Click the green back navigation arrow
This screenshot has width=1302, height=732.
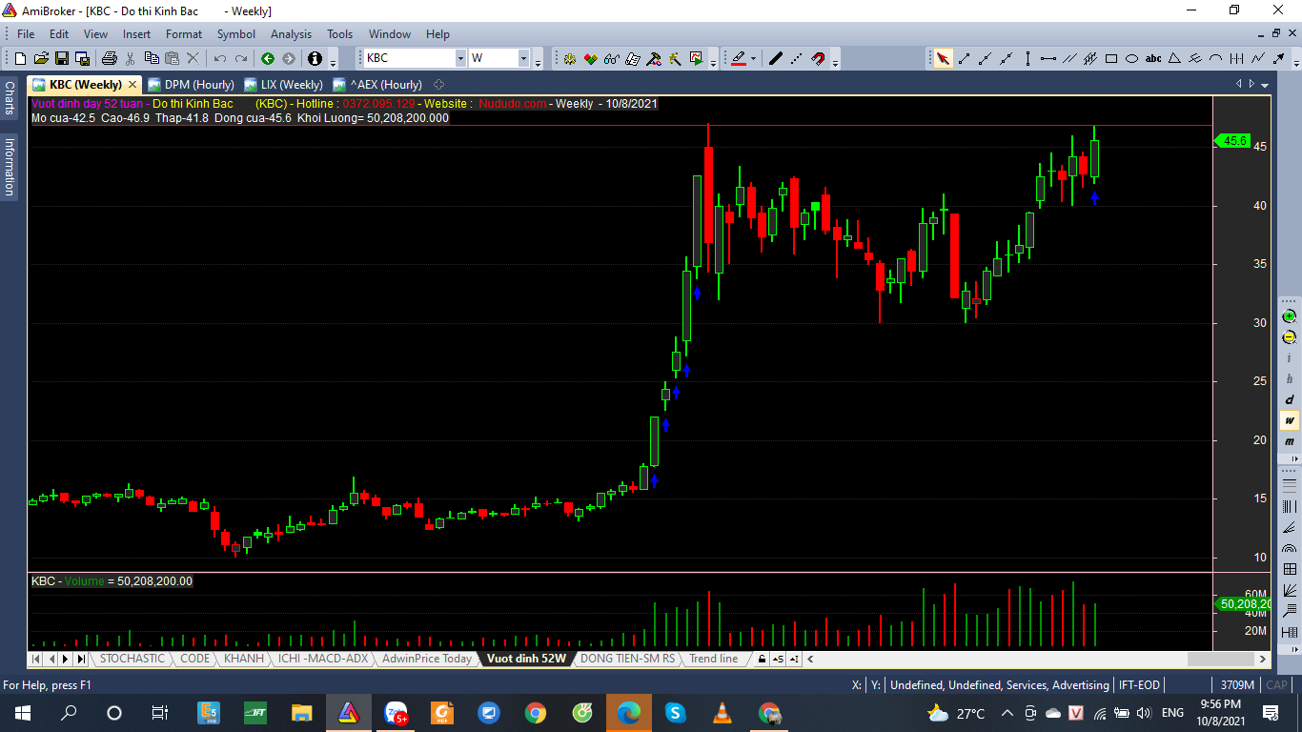tap(268, 58)
